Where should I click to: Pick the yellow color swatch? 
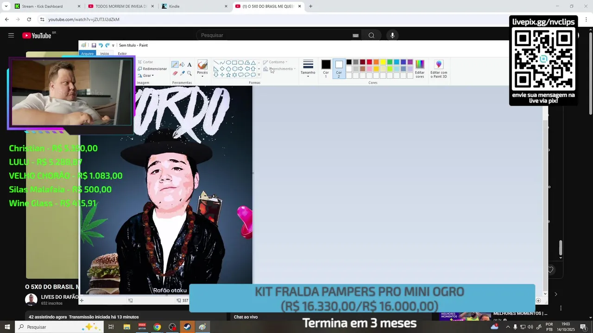pos(383,62)
